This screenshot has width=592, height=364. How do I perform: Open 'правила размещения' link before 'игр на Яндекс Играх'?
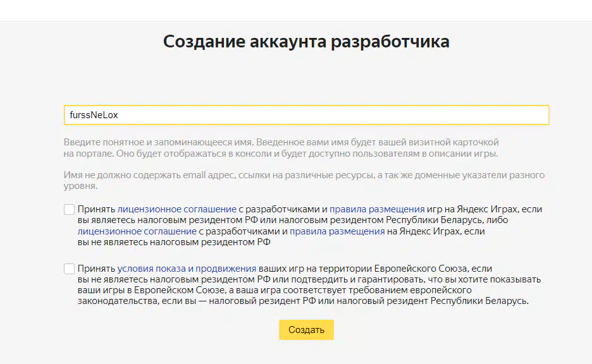(377, 209)
